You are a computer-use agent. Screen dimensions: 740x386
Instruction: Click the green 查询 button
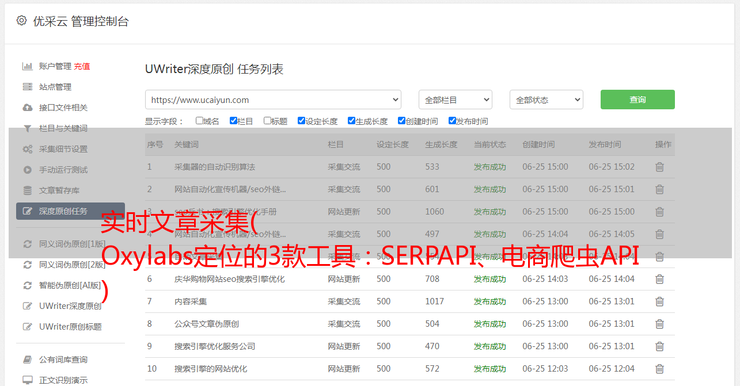click(637, 100)
